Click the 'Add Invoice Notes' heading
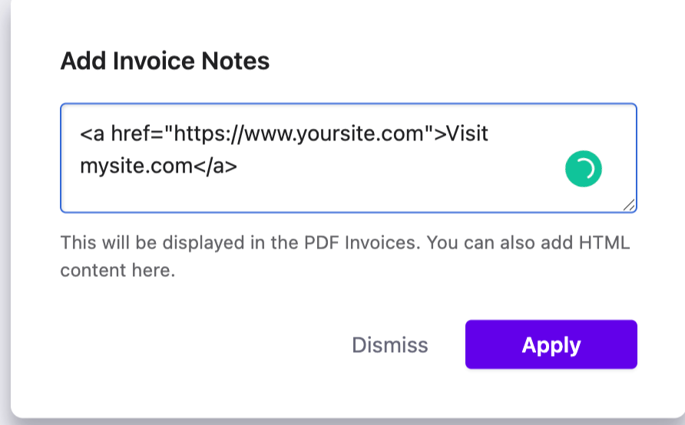This screenshot has height=425, width=685. click(164, 61)
